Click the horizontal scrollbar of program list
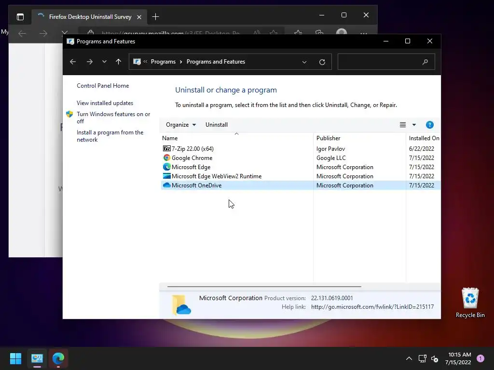 [264, 287]
